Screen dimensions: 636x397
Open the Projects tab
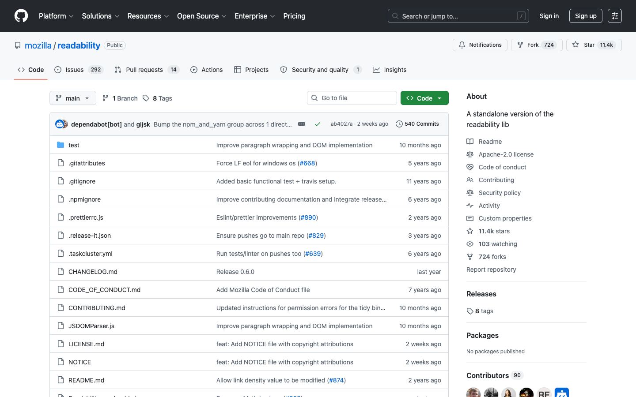(x=251, y=70)
